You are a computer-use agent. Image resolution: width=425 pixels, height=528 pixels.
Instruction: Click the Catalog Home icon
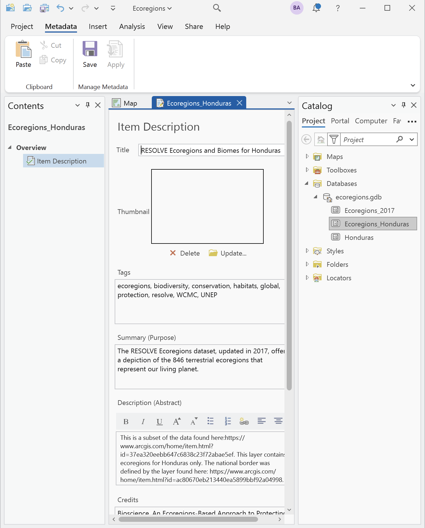321,139
